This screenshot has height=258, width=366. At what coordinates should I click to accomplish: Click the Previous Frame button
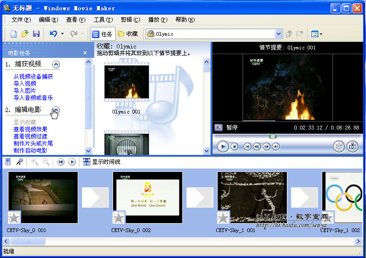click(x=257, y=147)
